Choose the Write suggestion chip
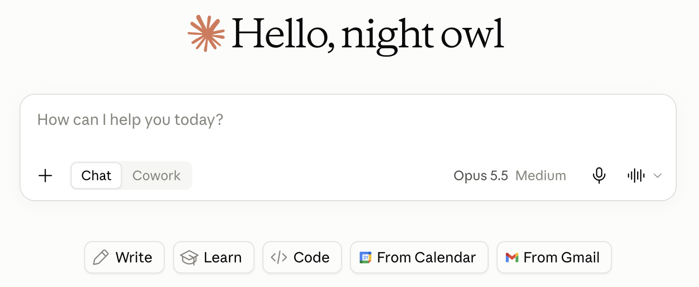Screen dimensions: 699x287 coord(124,257)
